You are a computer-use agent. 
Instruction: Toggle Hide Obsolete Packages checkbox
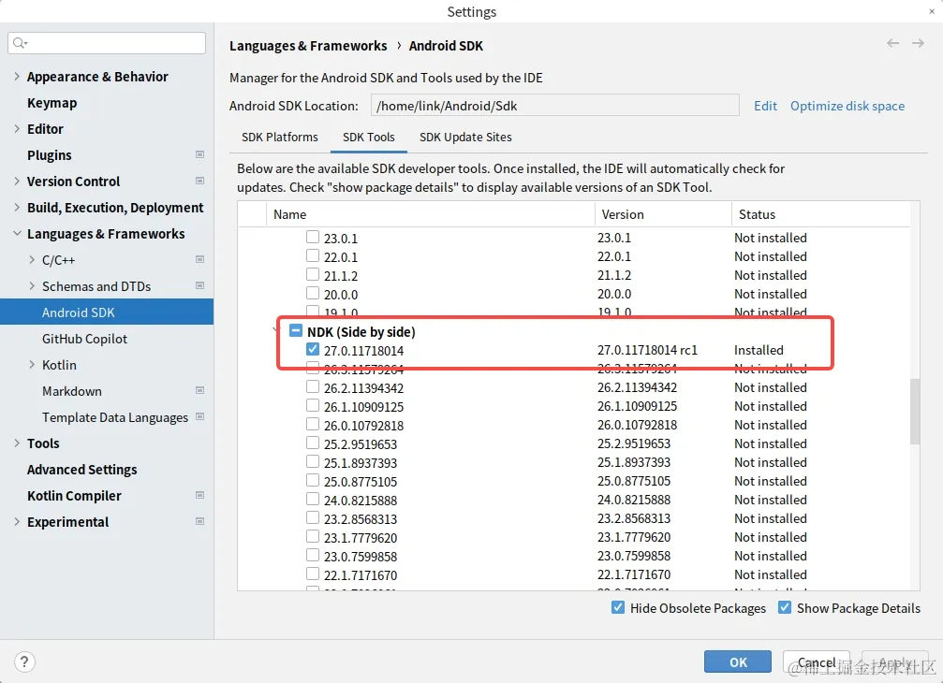point(618,608)
